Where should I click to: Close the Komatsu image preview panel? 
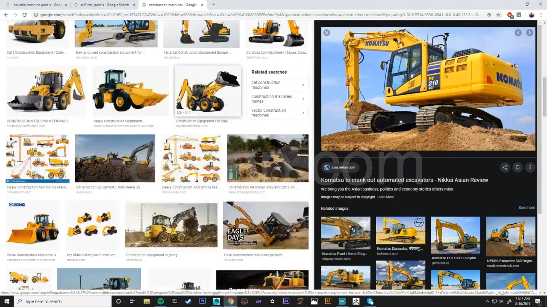pos(326,33)
